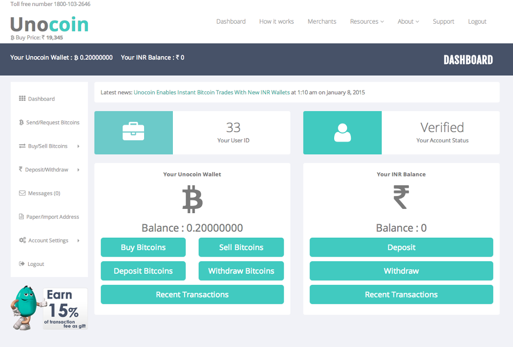Click the Verified account status text
This screenshot has height=347, width=513.
tap(443, 127)
